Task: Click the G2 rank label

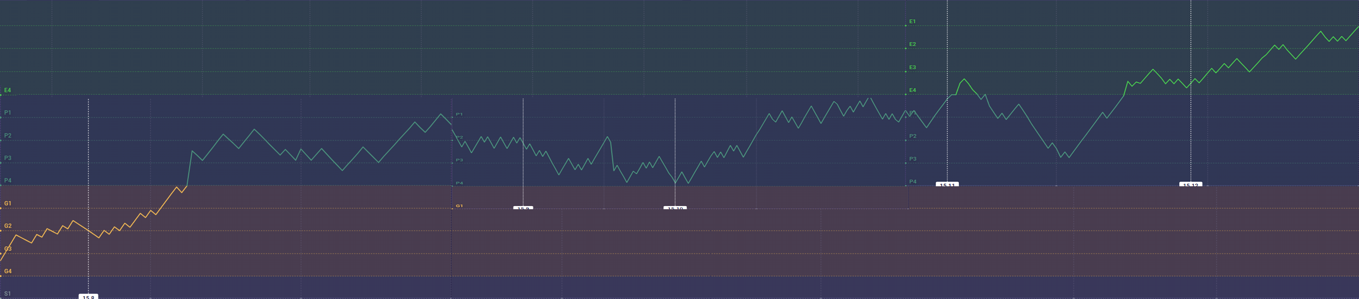Action: (x=8, y=226)
